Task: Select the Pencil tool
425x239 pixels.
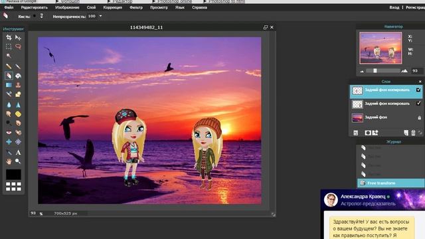Action: pos(9,66)
